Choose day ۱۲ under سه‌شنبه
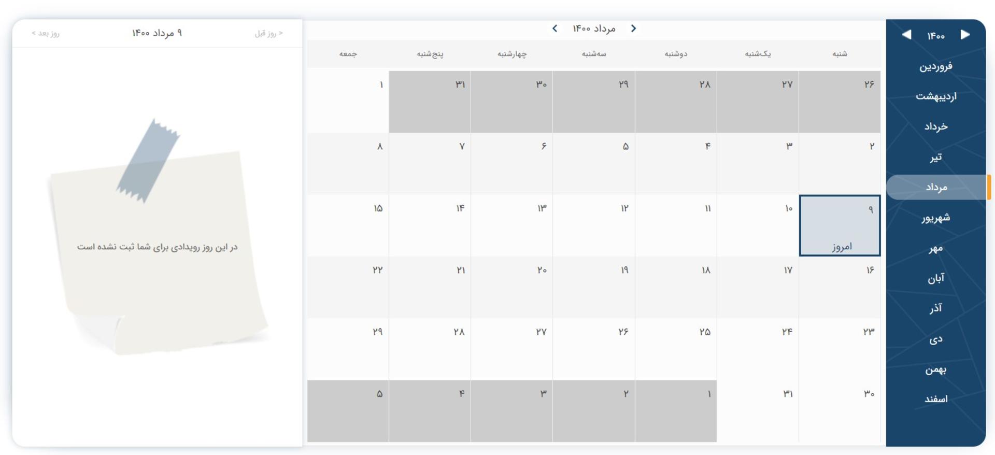Image resolution: width=995 pixels, height=455 pixels. pos(593,225)
